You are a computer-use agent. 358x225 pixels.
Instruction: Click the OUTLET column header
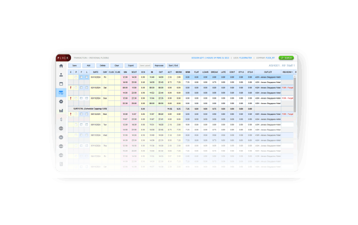pyautogui.click(x=268, y=72)
